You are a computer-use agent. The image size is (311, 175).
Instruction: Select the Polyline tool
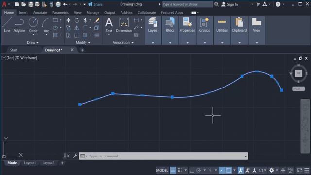(x=19, y=25)
